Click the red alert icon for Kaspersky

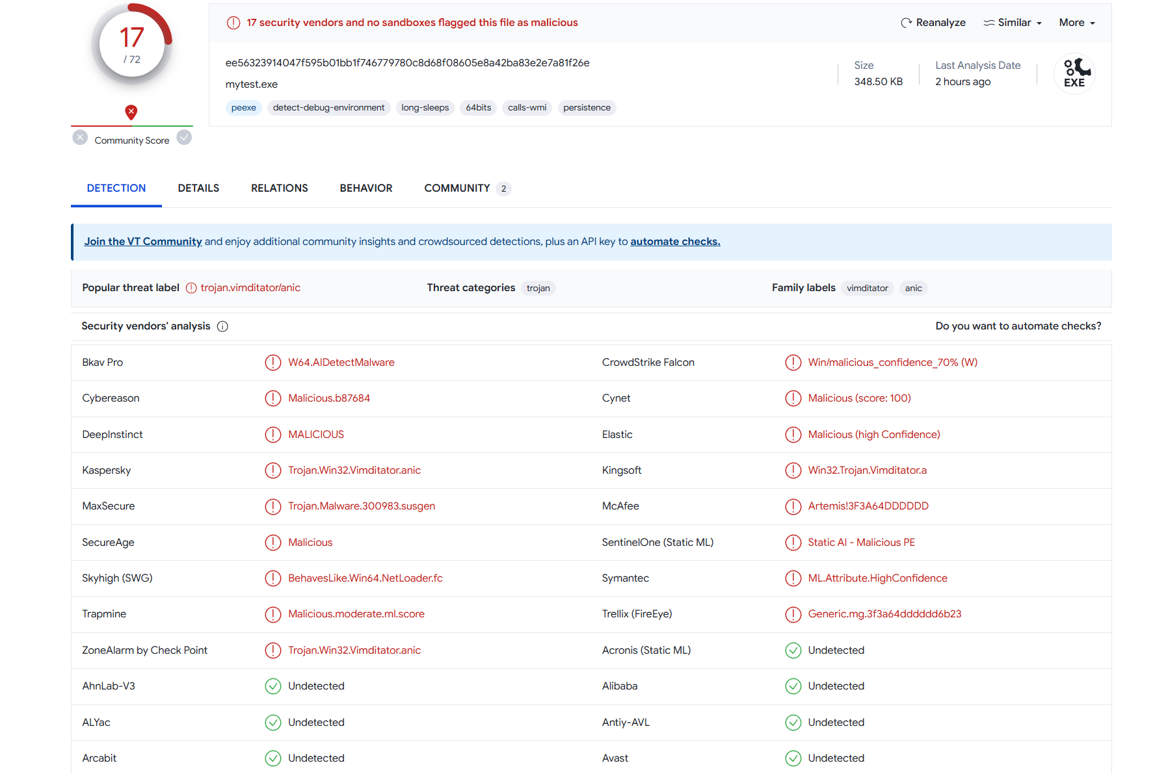coord(273,471)
